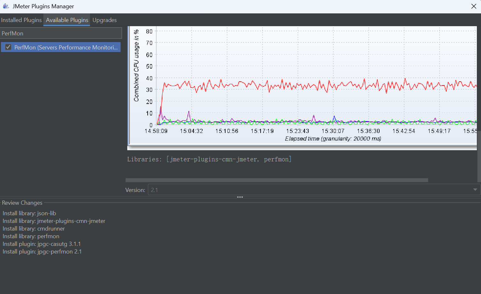The image size is (481, 294).
Task: Click the 'Version:' label
Action: pos(135,190)
